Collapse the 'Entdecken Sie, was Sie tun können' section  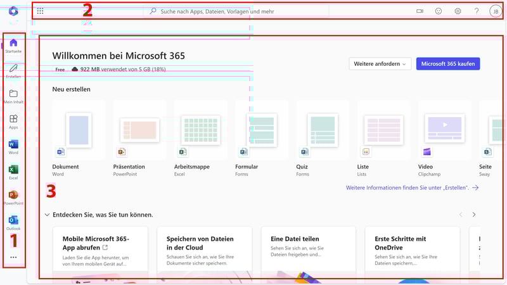[x=47, y=215]
